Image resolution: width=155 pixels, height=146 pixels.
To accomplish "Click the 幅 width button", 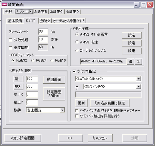I will 18,79.
